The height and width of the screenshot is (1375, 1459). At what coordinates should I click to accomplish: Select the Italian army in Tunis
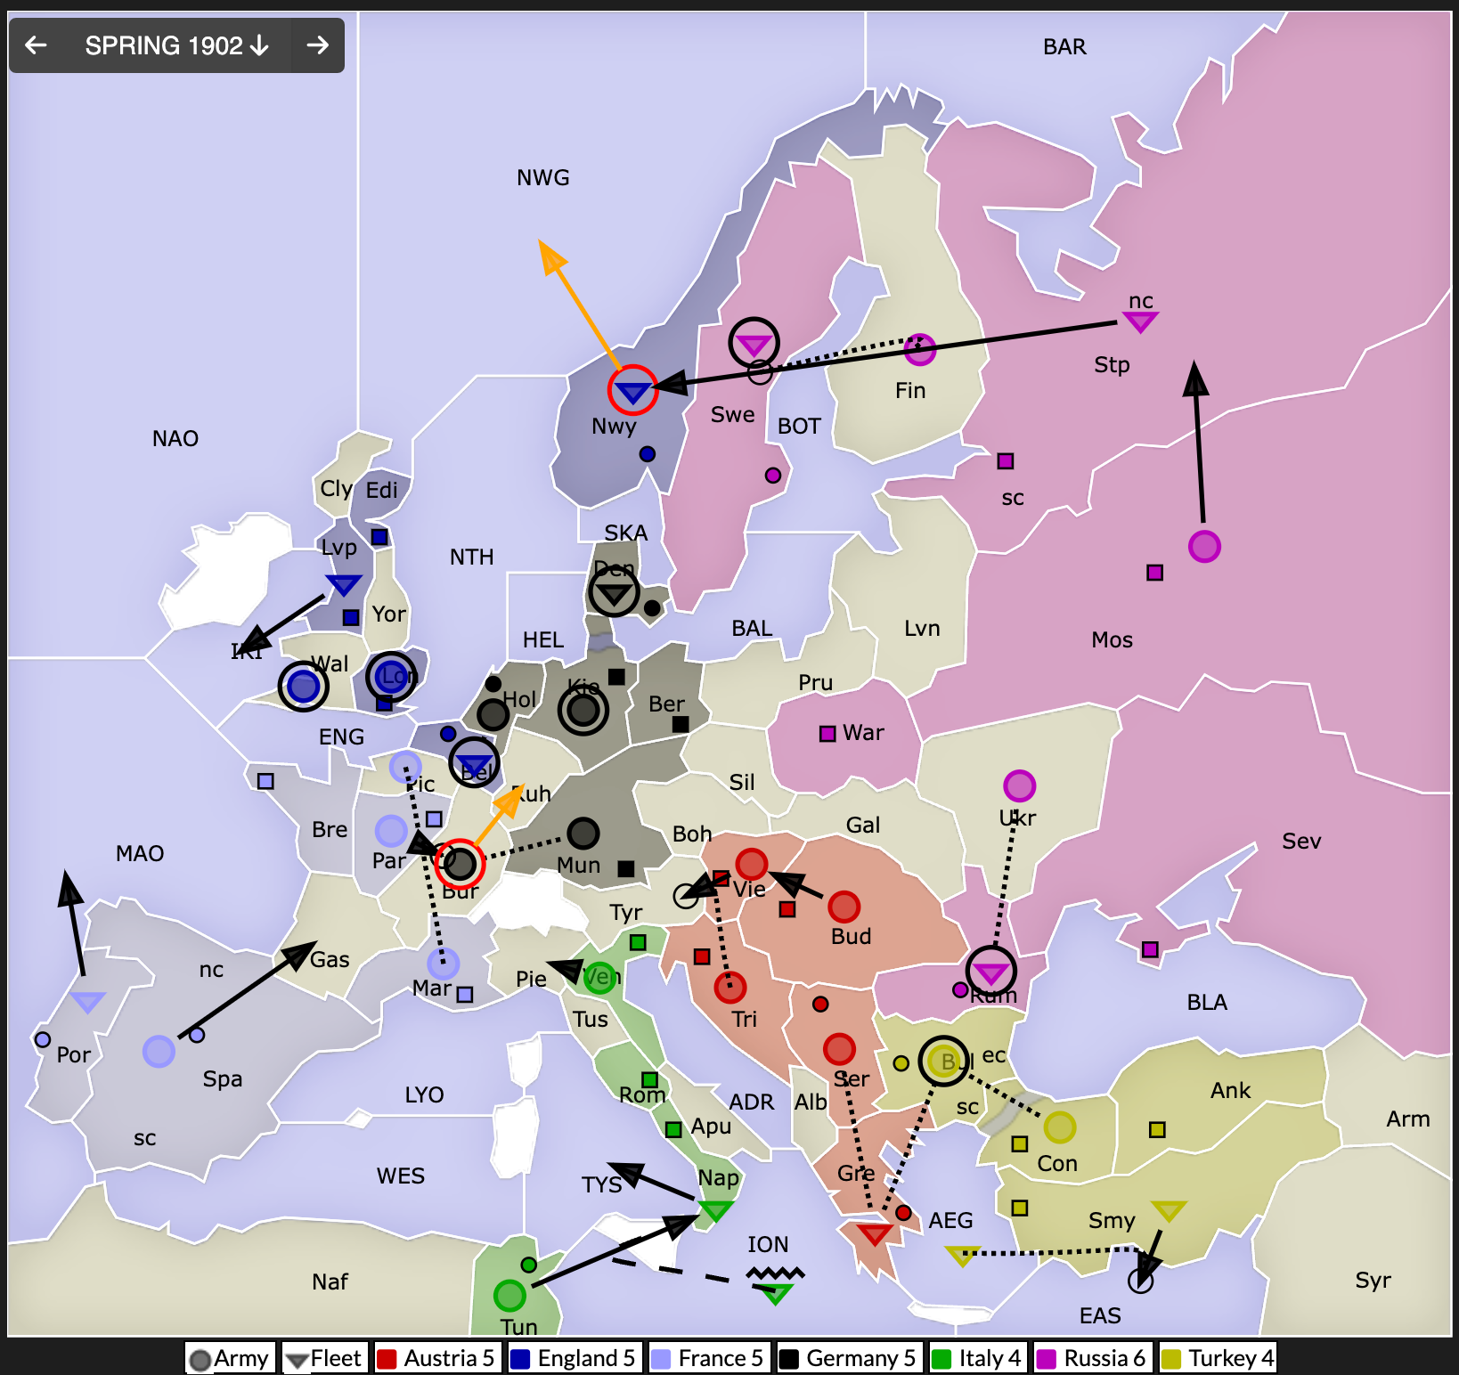[x=509, y=1295]
